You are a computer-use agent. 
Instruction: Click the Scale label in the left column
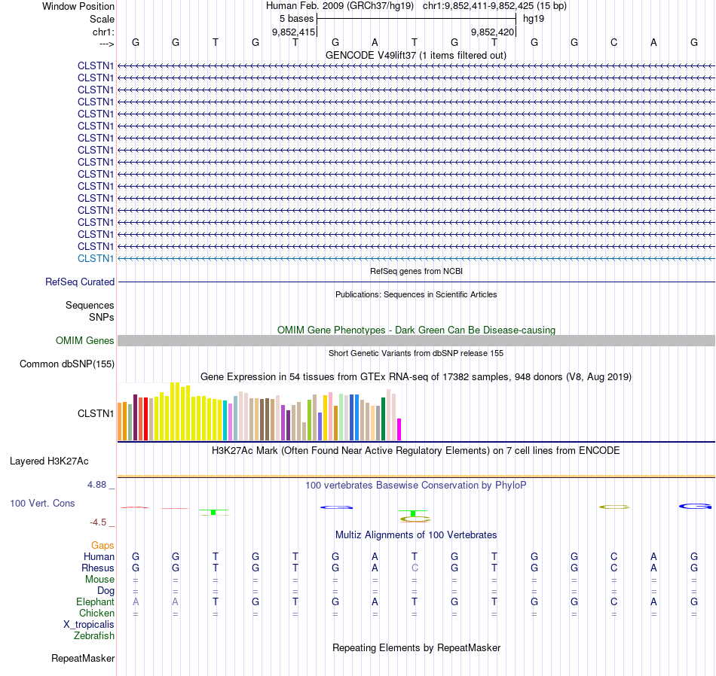[x=102, y=19]
